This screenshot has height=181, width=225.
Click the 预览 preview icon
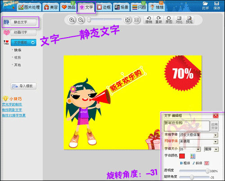189,20
